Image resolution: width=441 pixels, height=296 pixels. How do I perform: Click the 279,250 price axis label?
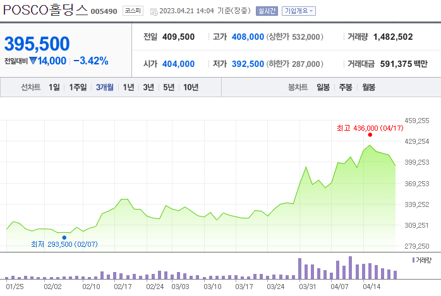417,246
